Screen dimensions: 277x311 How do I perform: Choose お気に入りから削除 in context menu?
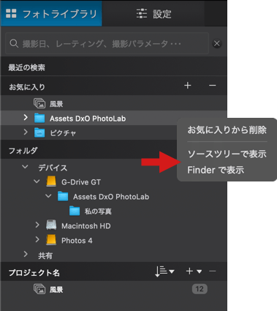coord(227,130)
